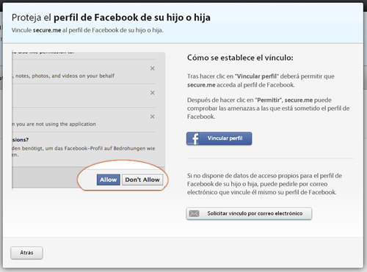The width and height of the screenshot is (367, 272).
Task: Click the Don't Allow button in the preview
Action: (142, 180)
